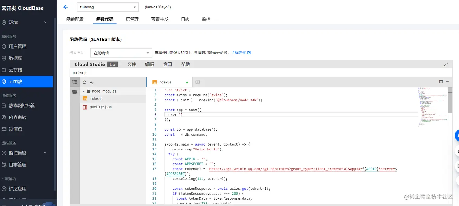Add a new editor tab with plus icon
The height and width of the screenshot is (206, 459).
198,82
